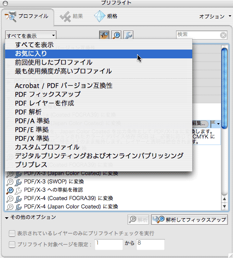Select PDF/E 準拠 menu entry
Screen dimensions: 233x258
[99, 130]
